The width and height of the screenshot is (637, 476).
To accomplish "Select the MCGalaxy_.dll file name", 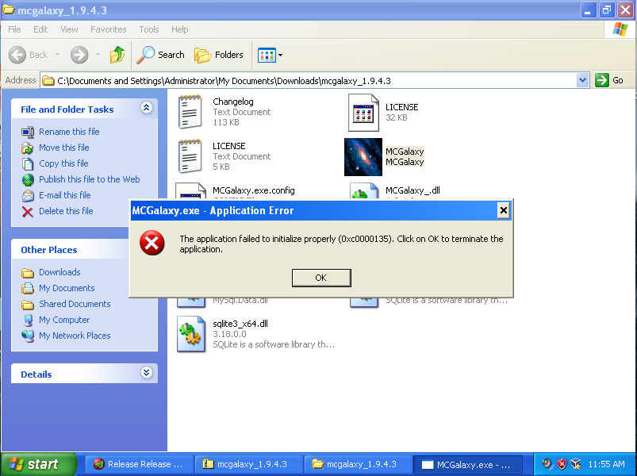I will pos(413,190).
